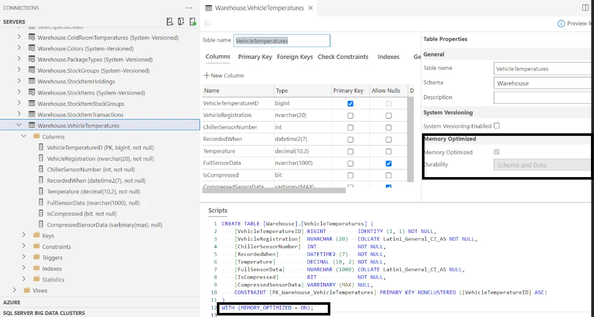
Task: Click the New Connection icon
Action: (x=169, y=22)
